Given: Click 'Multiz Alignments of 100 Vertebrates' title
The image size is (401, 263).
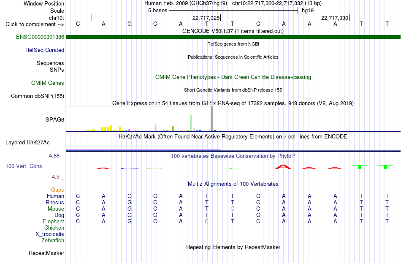Looking at the screenshot, I should coord(233,184).
